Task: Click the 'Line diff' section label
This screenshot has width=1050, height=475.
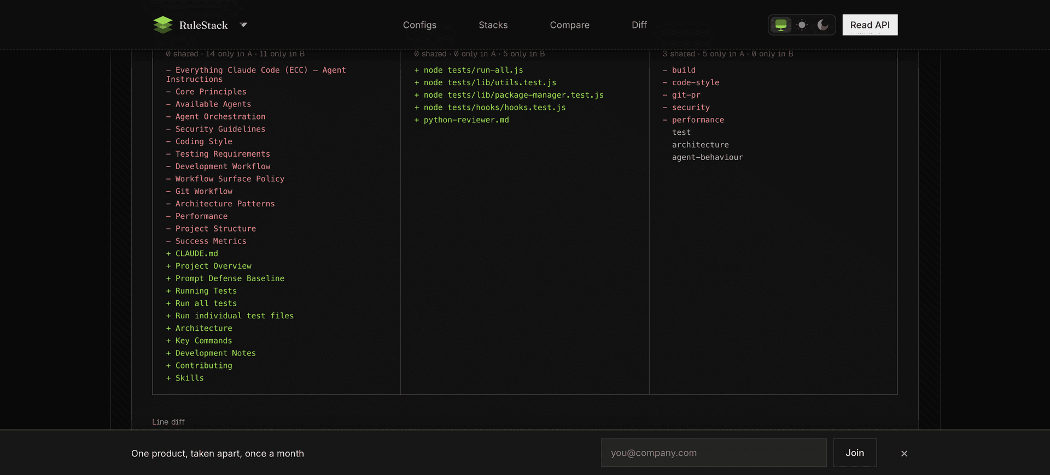Action: coord(168,422)
